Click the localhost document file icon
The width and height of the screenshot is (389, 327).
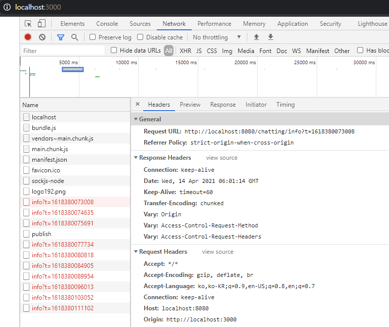26,117
